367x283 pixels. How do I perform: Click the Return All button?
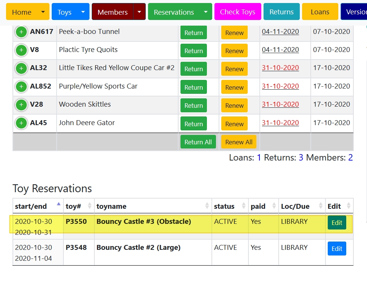(x=198, y=142)
